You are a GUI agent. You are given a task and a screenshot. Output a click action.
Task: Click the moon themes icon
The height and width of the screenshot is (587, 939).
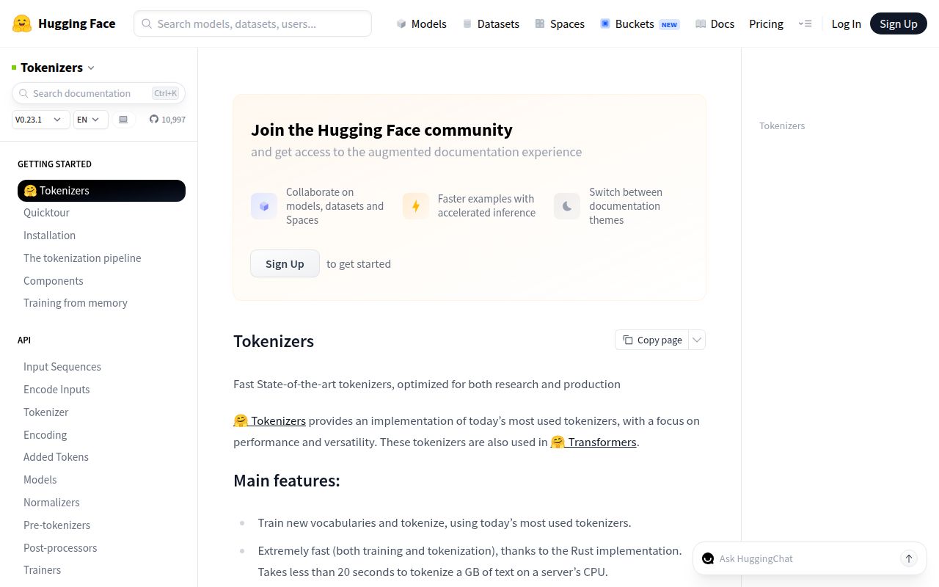pos(567,206)
